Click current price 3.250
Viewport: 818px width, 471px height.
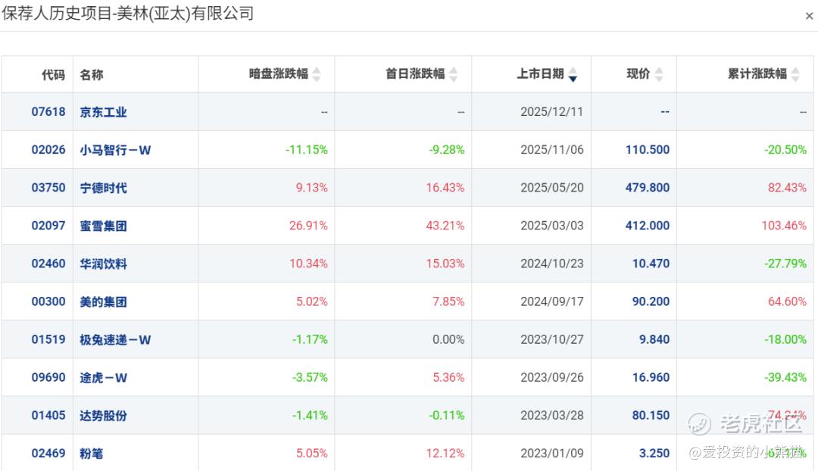point(654,454)
